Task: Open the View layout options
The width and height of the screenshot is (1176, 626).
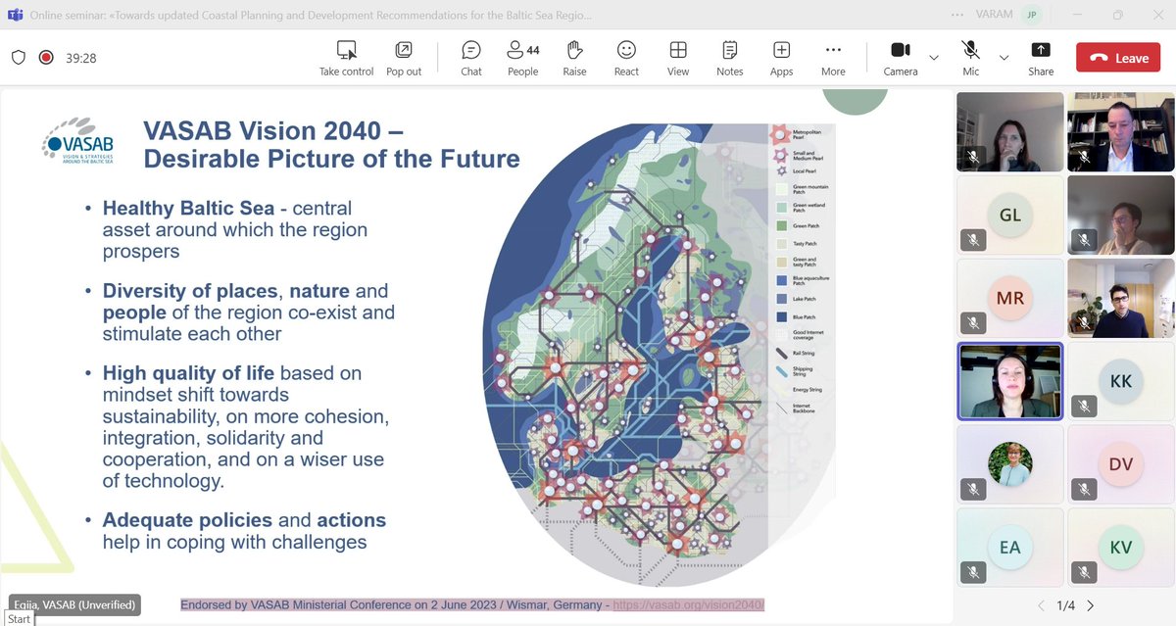Action: point(678,58)
